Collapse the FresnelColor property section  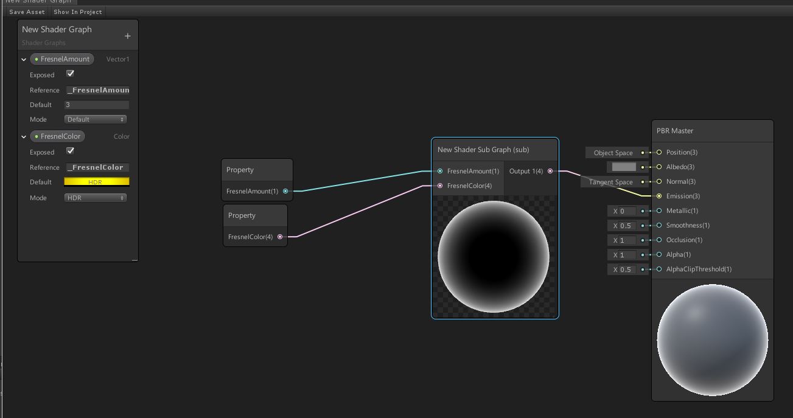[24, 137]
